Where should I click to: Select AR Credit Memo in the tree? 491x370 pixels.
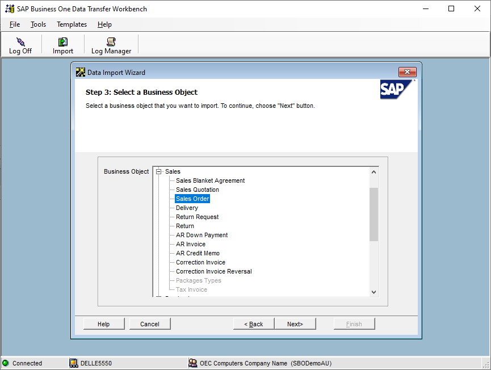(x=198, y=253)
